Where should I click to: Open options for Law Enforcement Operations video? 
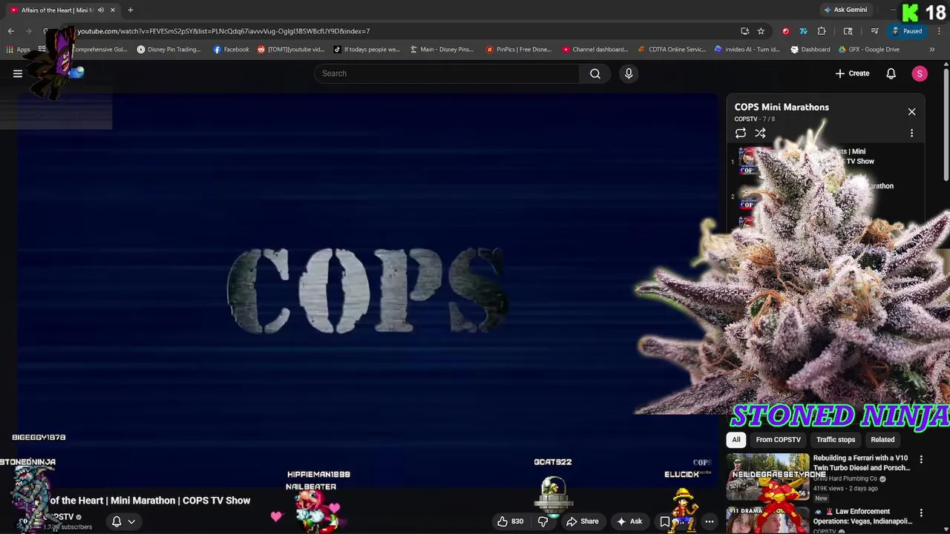tap(921, 512)
